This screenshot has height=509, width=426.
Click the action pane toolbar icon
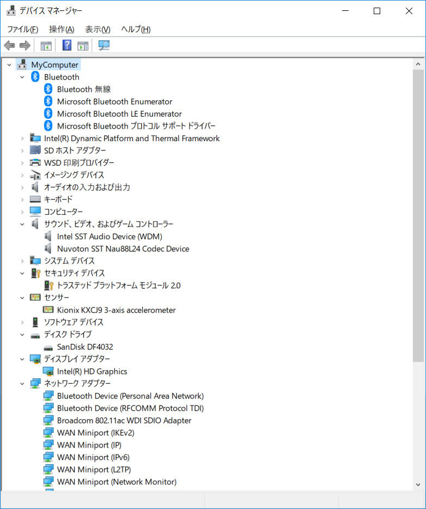[83, 46]
